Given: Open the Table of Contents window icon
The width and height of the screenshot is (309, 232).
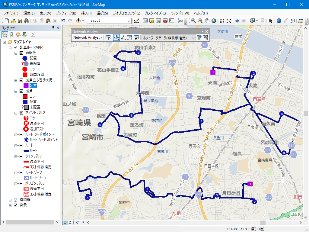Looking at the screenshot, I should click(x=145, y=21).
